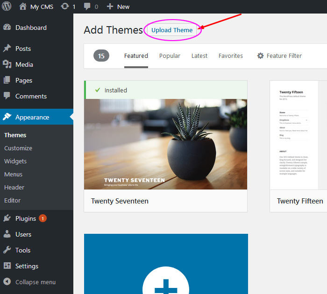This screenshot has height=294, width=327.
Task: Open Plugins section
Action: [x=26, y=218]
